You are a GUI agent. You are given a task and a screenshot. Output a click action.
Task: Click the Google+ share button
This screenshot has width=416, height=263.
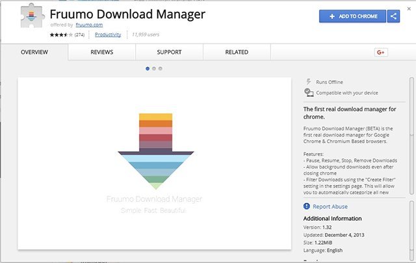click(x=381, y=52)
